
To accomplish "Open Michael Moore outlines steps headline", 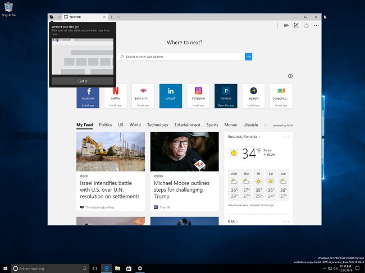I will pos(181,189).
